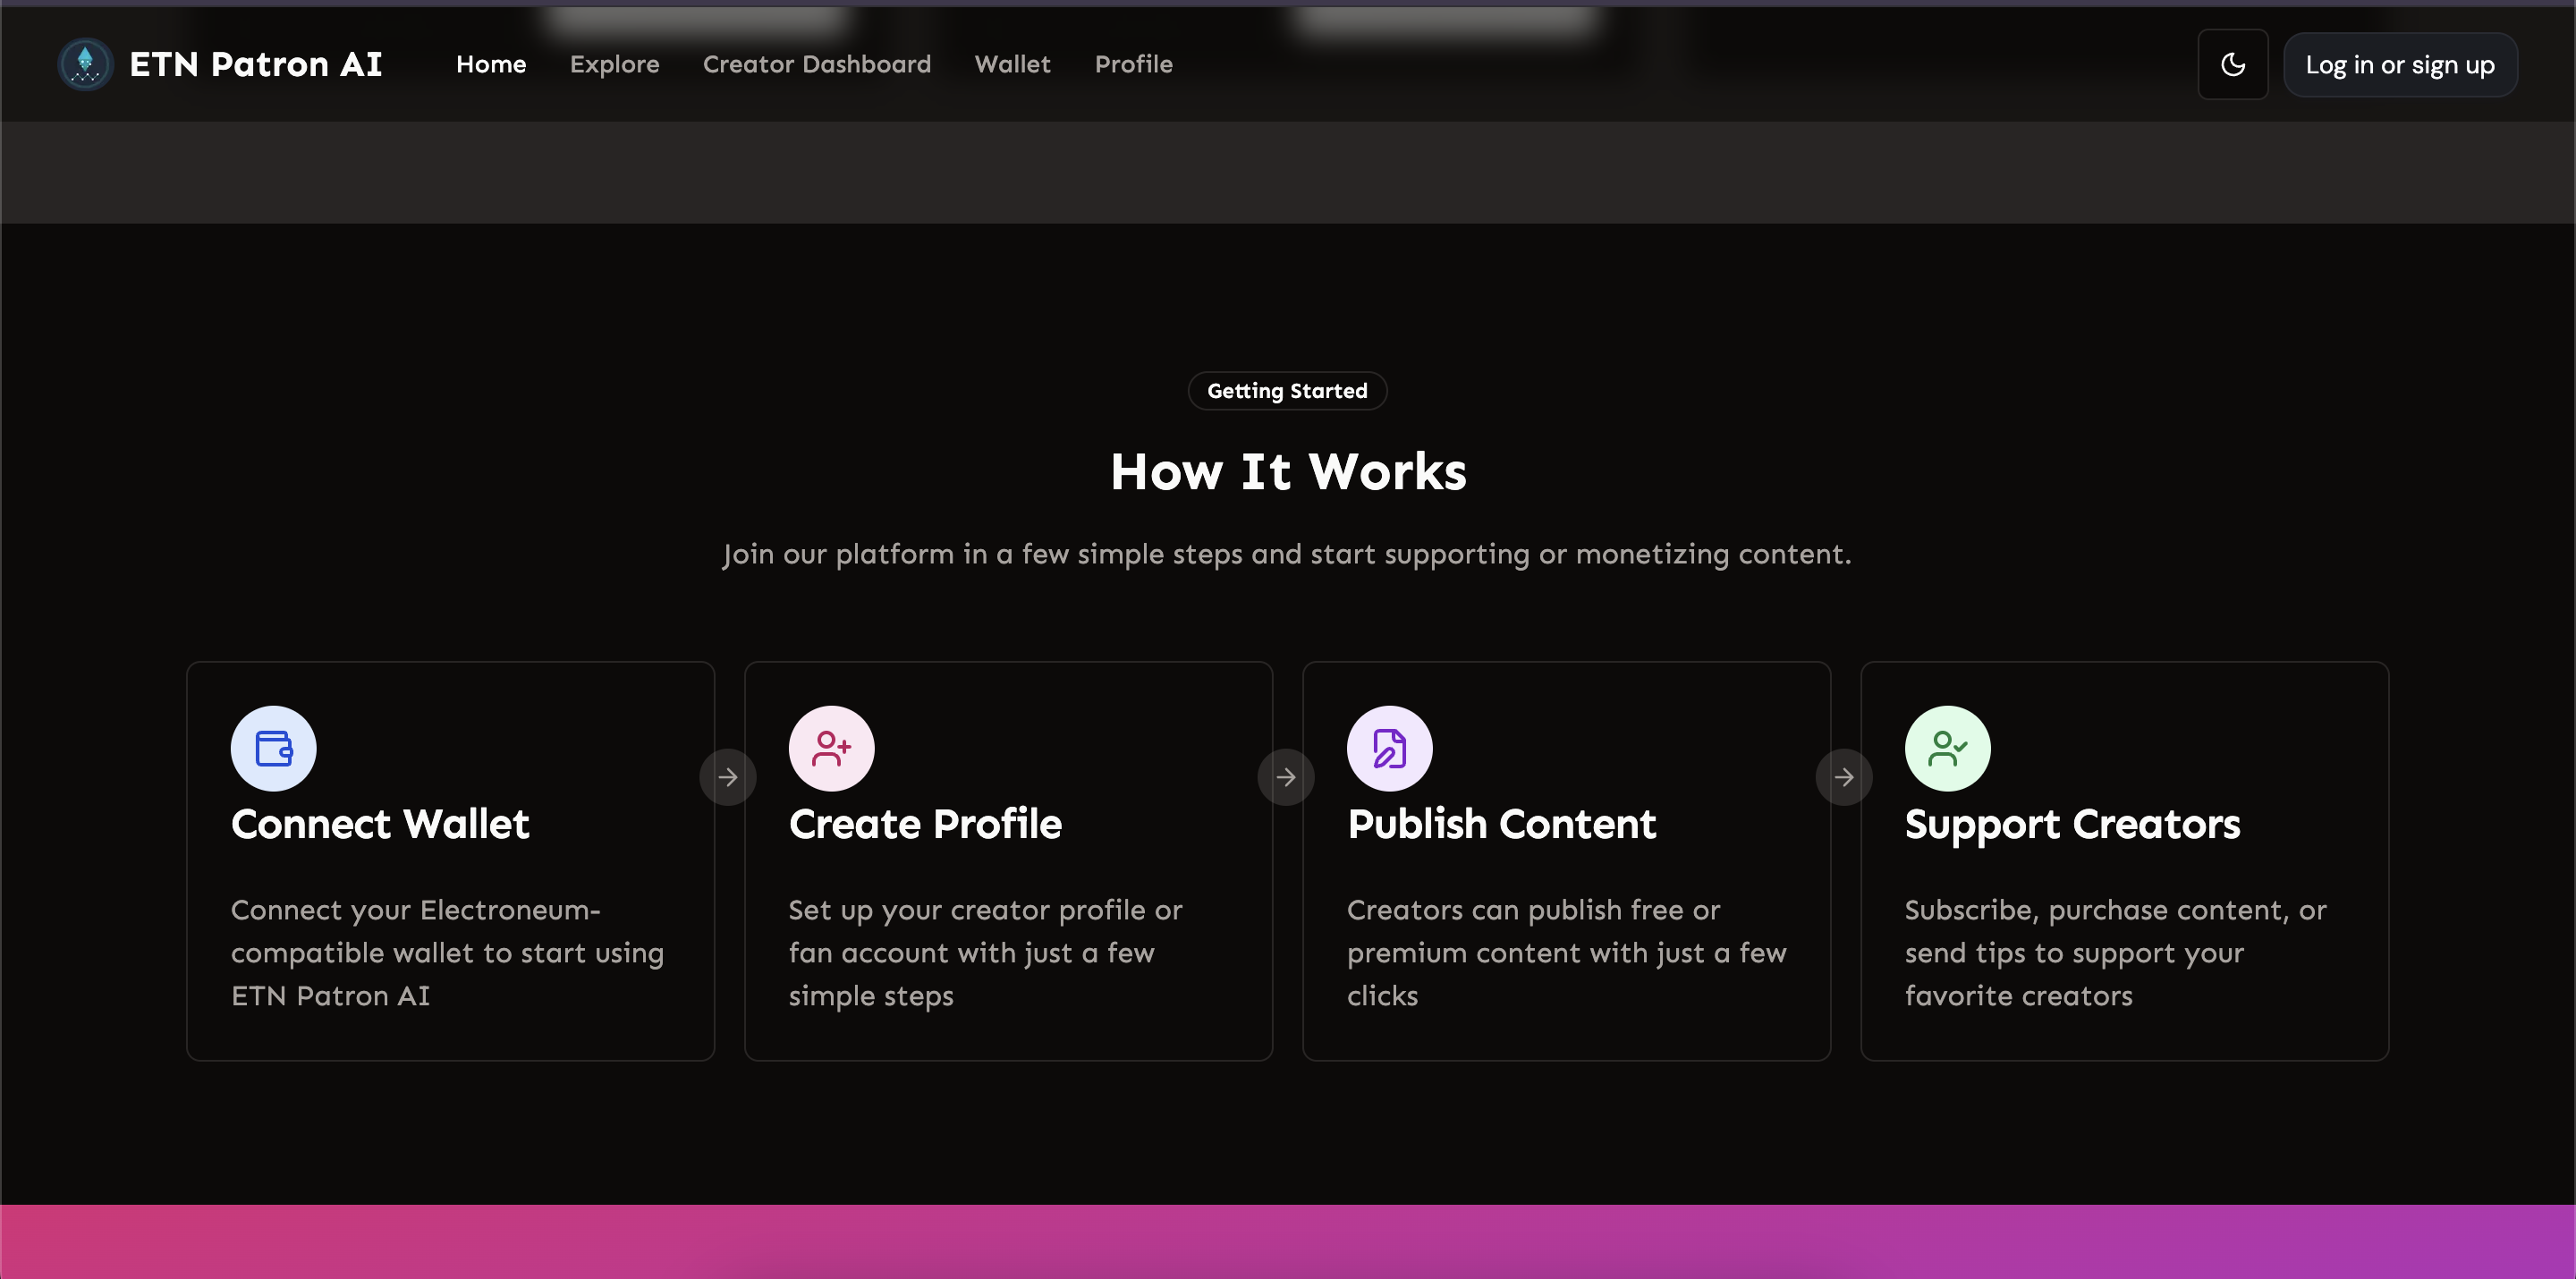Click arrow between Connect Wallet and Create Profile
The height and width of the screenshot is (1279, 2576).
point(728,777)
